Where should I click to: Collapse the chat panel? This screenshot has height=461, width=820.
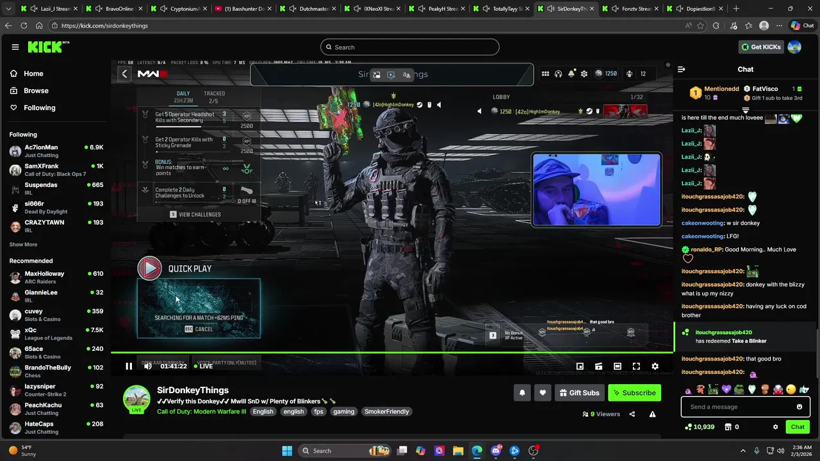[682, 69]
